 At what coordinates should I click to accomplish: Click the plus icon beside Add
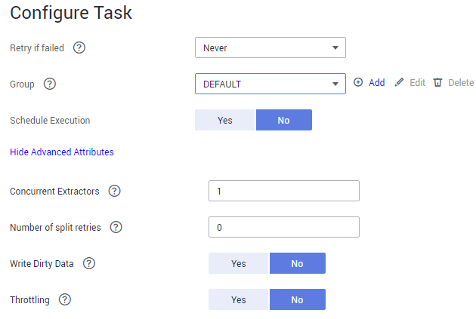tap(358, 82)
